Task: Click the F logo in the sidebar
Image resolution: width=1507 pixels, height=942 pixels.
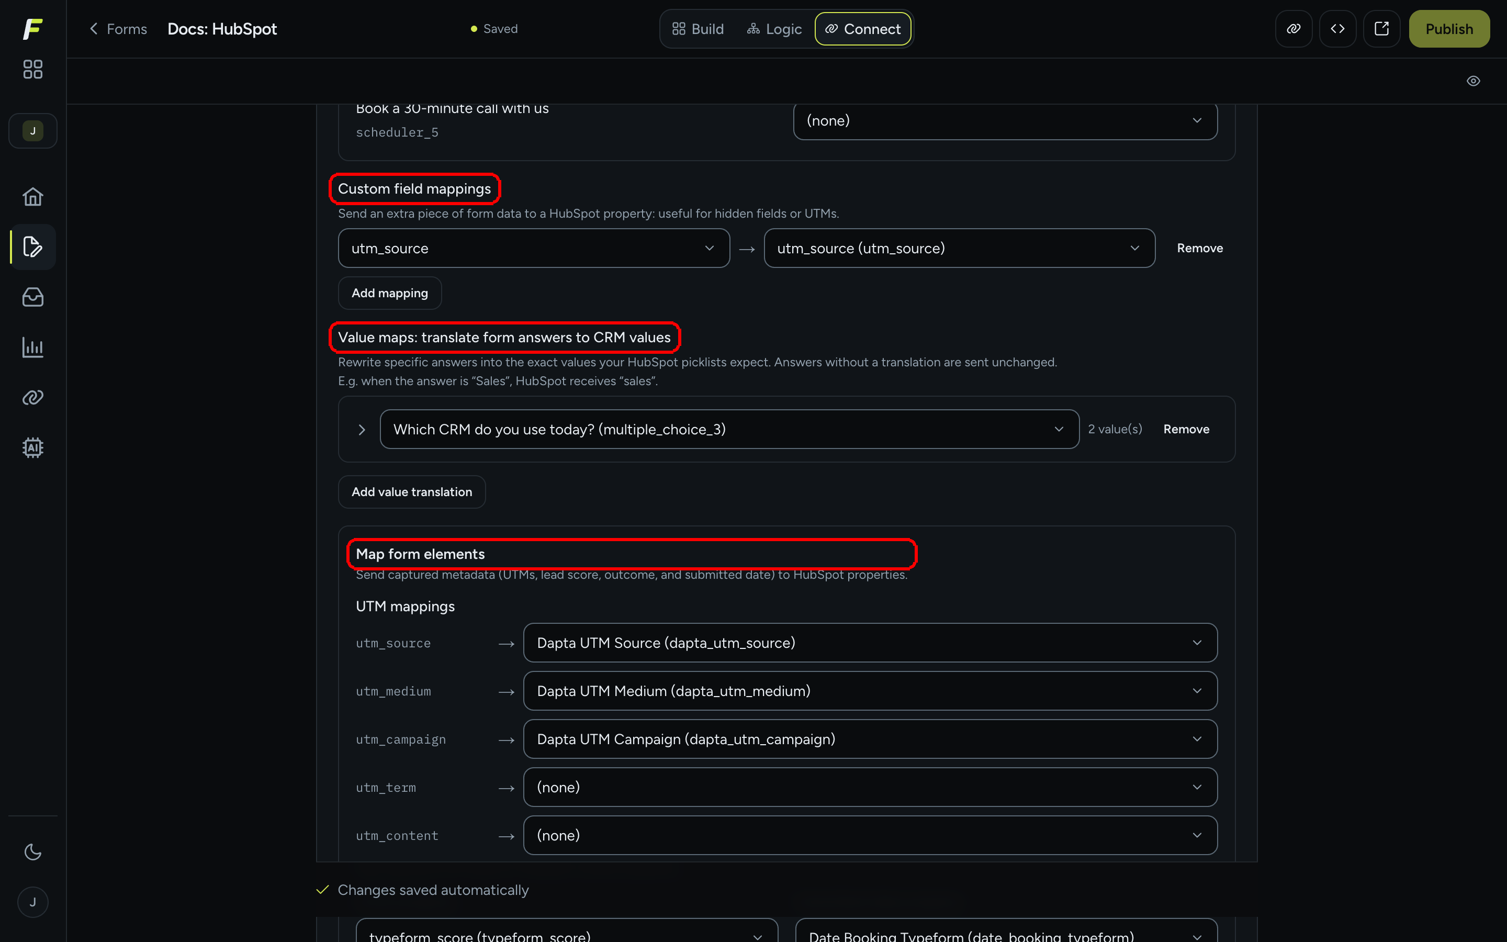Action: click(x=32, y=29)
